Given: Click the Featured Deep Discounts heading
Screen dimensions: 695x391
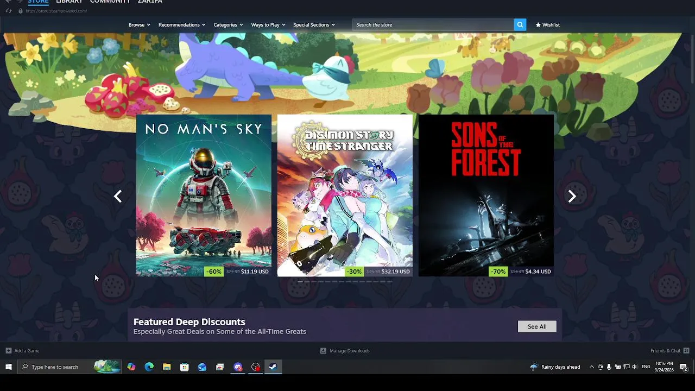Looking at the screenshot, I should (x=189, y=322).
